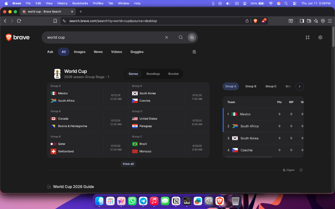This screenshot has width=335, height=209.
Task: Click the South Korea row in standings
Action: tap(263, 138)
